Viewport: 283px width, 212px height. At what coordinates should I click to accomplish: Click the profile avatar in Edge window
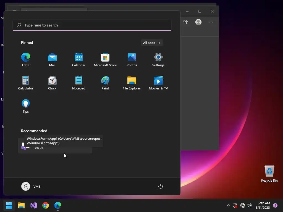198,22
